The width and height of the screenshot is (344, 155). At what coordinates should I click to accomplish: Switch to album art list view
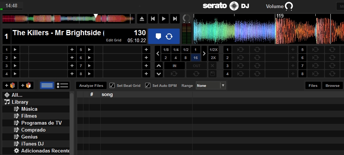coord(63,85)
